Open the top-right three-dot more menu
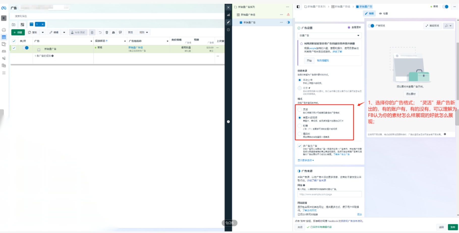Viewport: 459px width, 233px height. [454, 7]
